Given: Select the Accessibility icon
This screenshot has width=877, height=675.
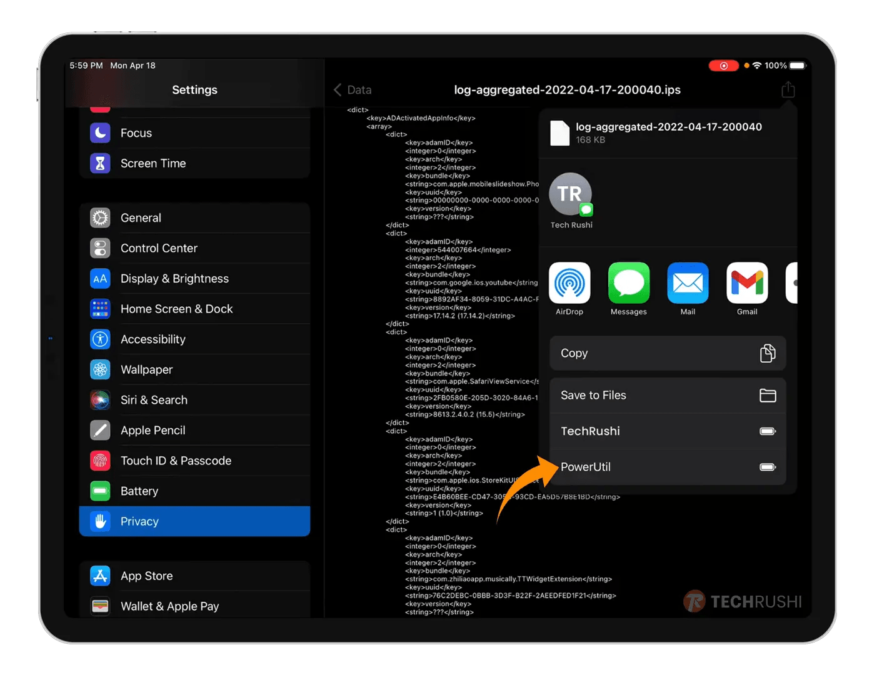Looking at the screenshot, I should coord(100,339).
